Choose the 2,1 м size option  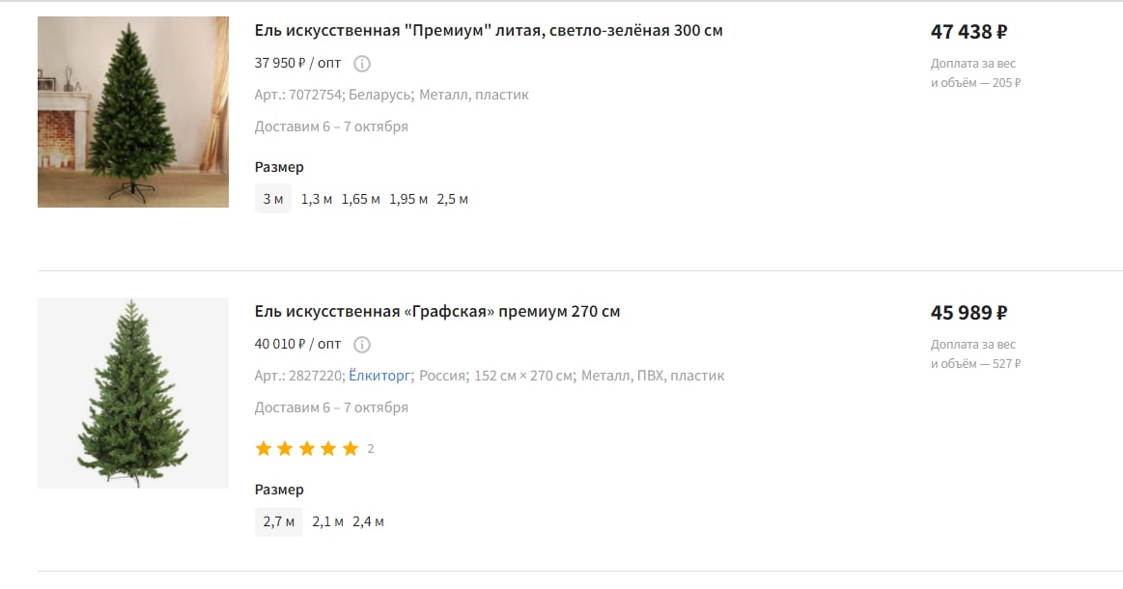coord(327,522)
